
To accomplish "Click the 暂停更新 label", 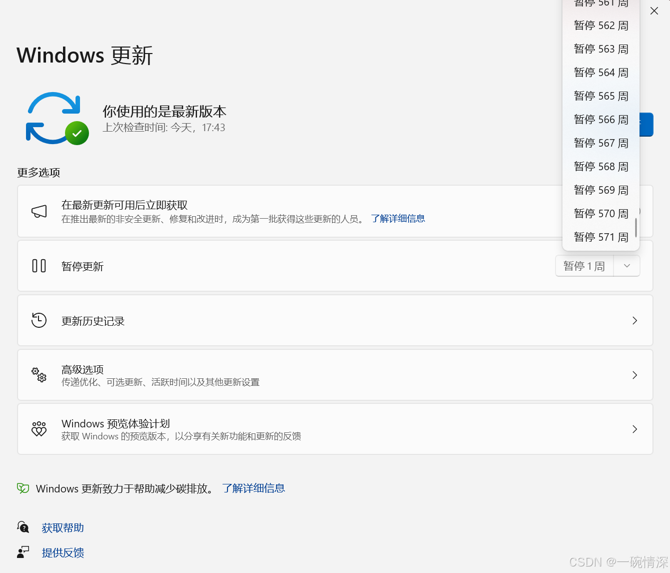I will click(x=82, y=267).
